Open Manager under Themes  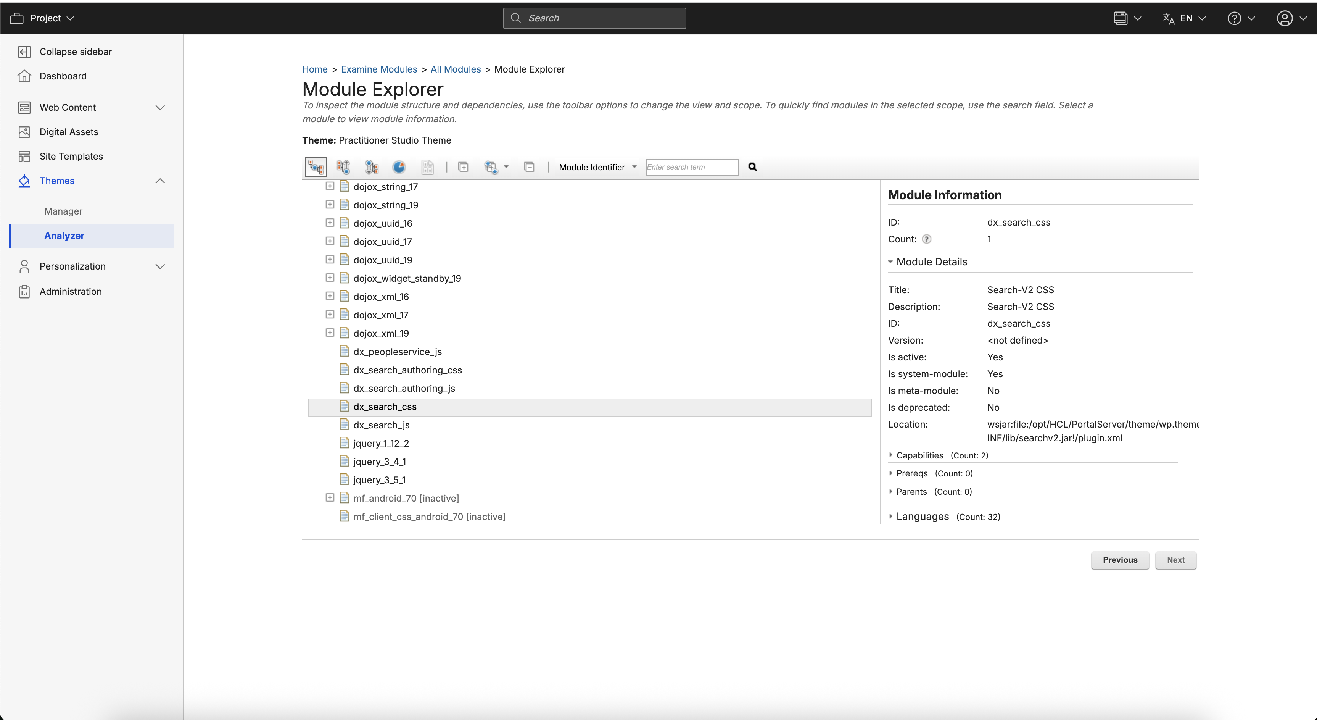[x=63, y=211]
